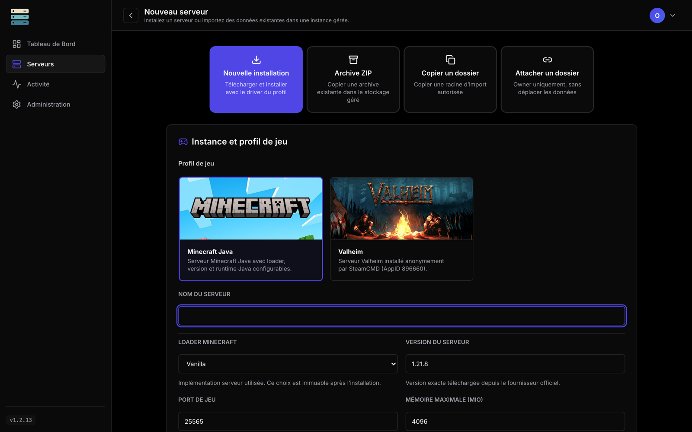Click the copy icon on Copier un dossier
The width and height of the screenshot is (692, 432).
(x=450, y=60)
